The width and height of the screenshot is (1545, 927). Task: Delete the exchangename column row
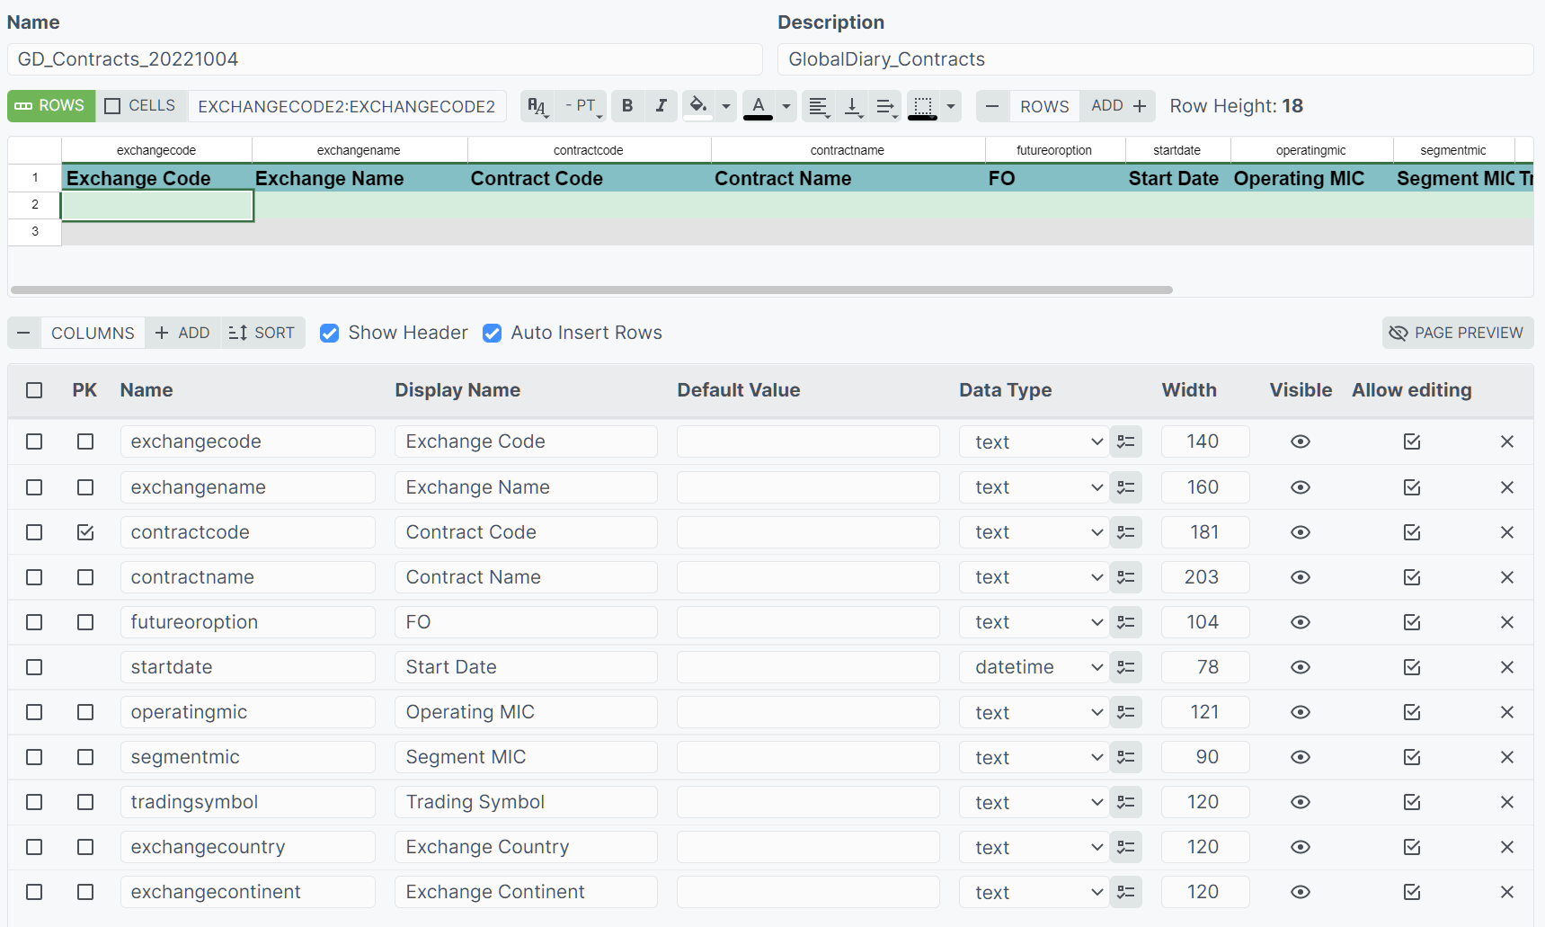tap(1507, 487)
